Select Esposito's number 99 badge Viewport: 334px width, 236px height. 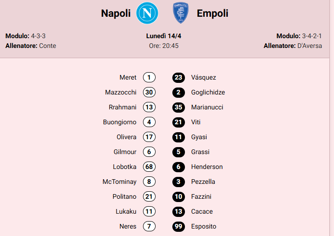(178, 226)
